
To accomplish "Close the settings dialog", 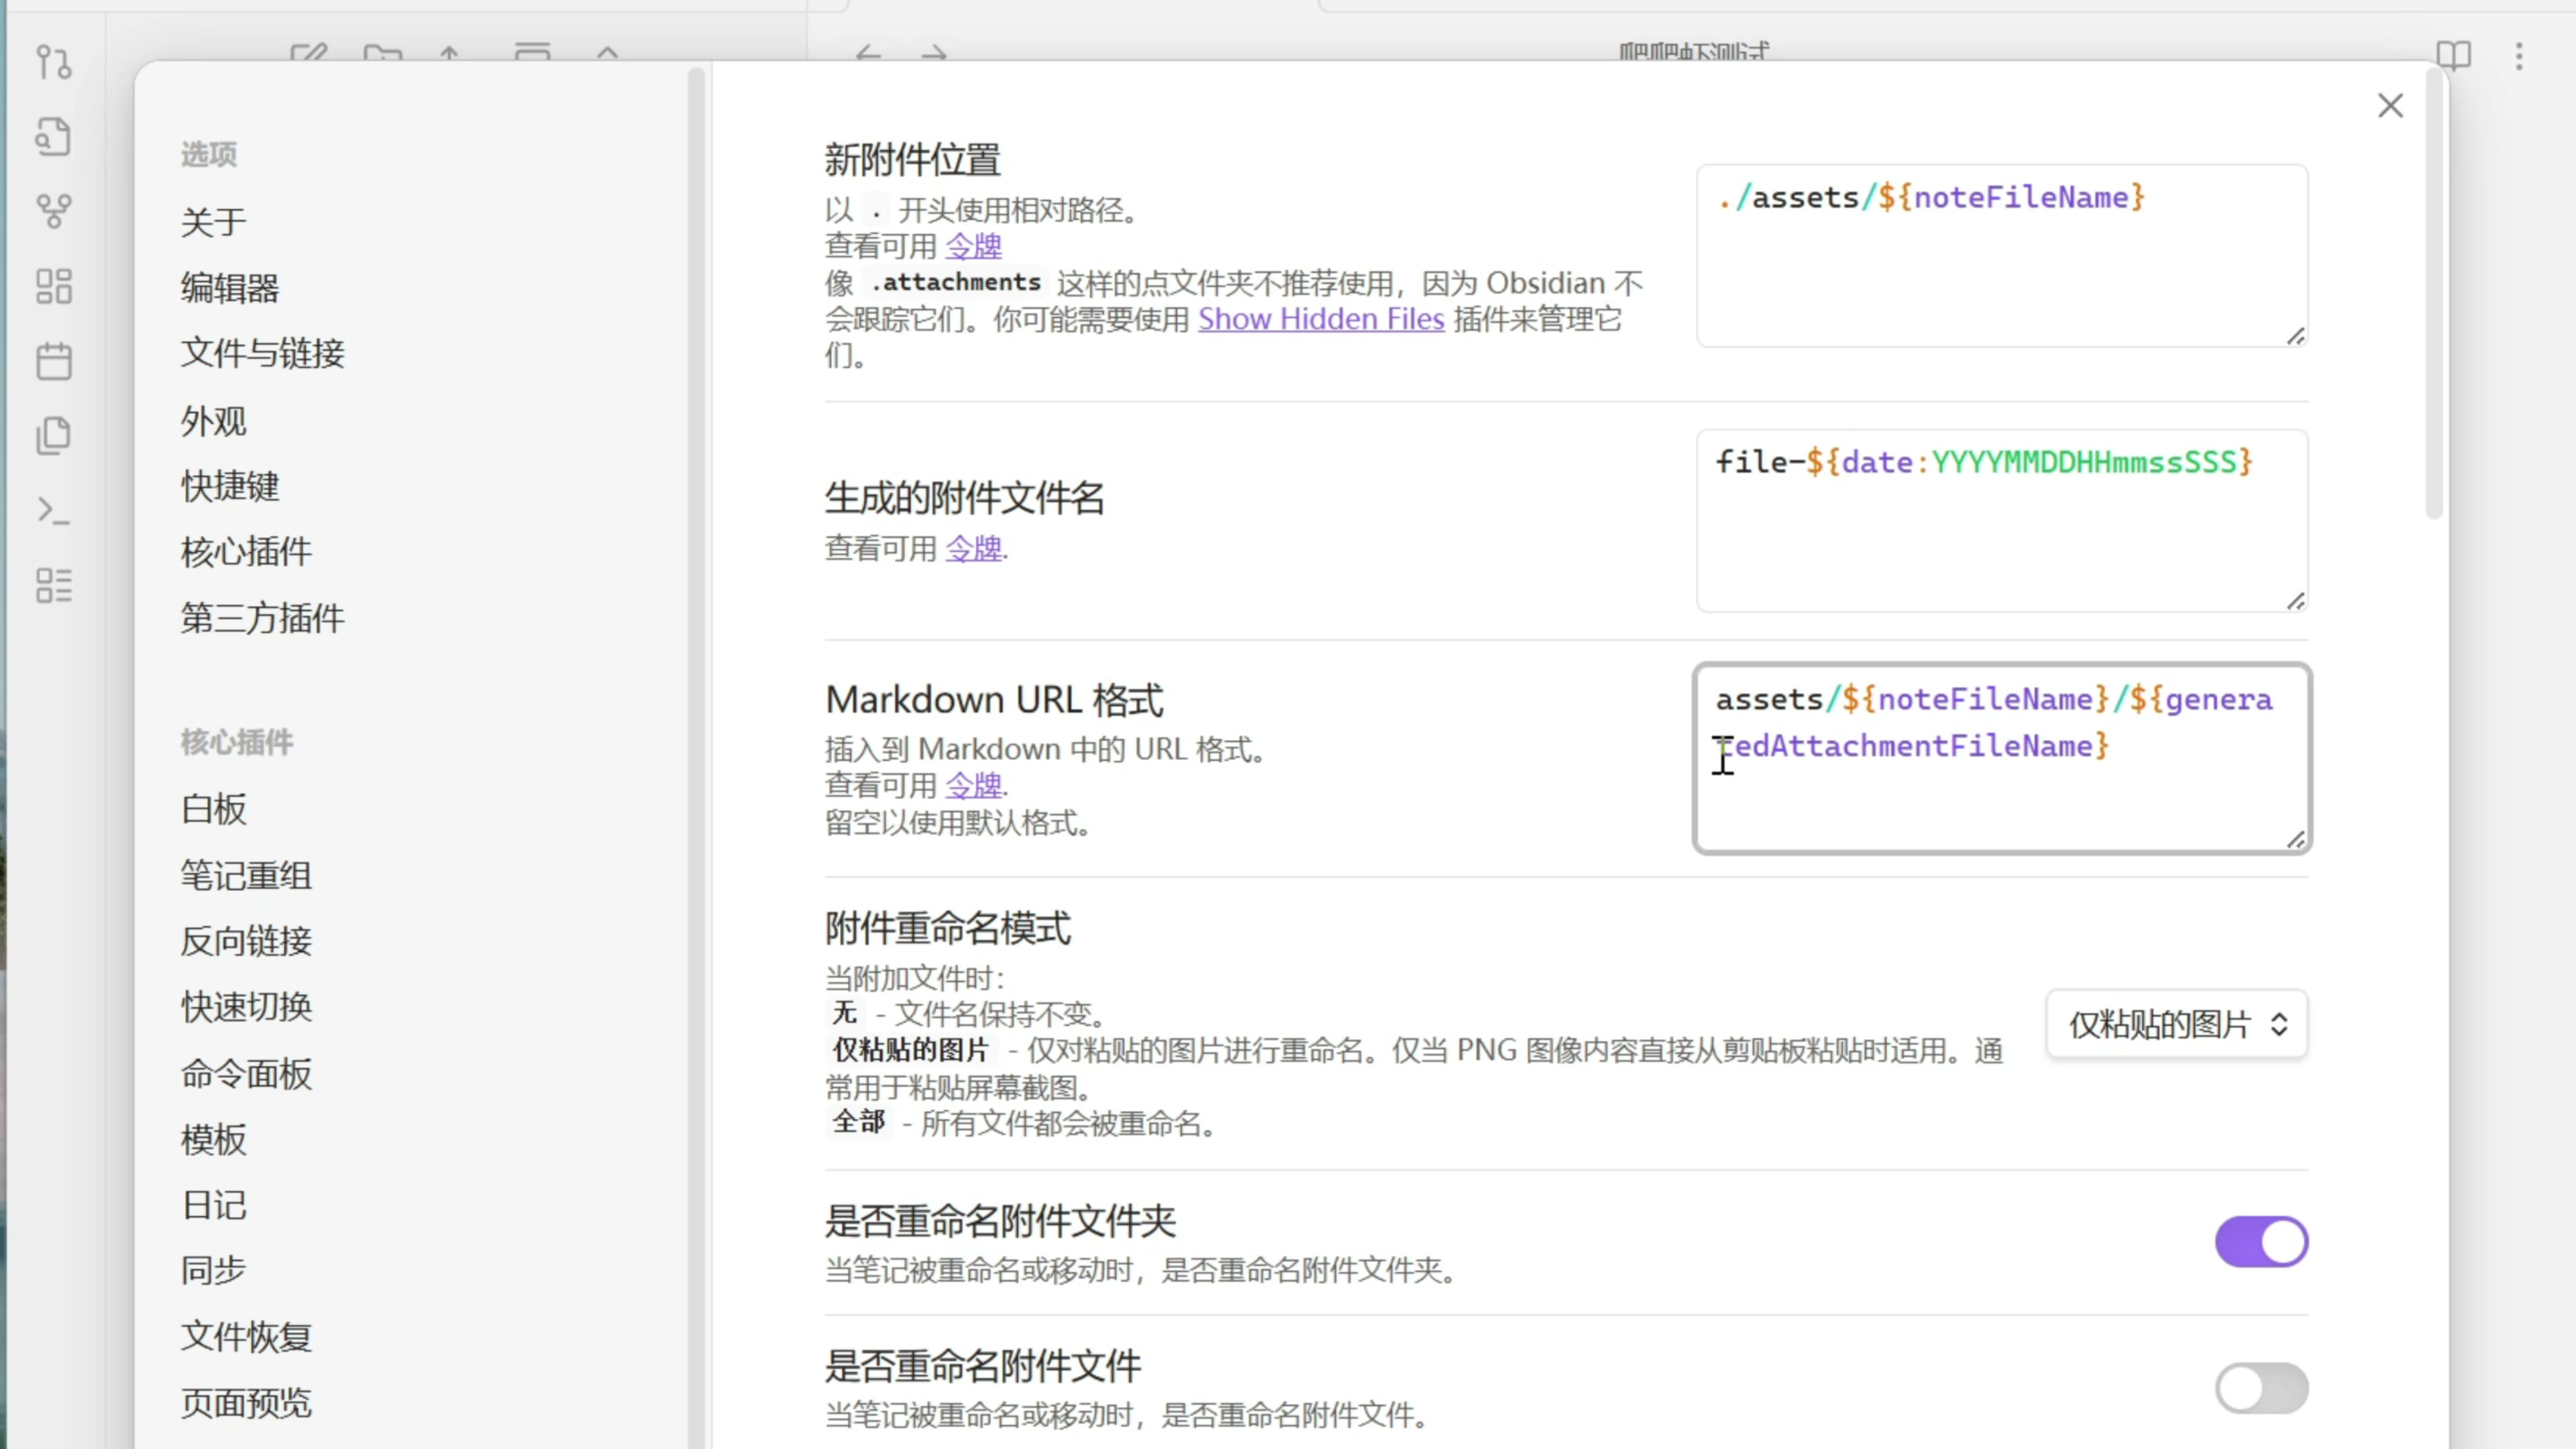I will [x=2390, y=106].
